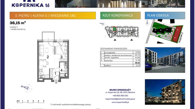Open the night building render photo

point(165,92)
